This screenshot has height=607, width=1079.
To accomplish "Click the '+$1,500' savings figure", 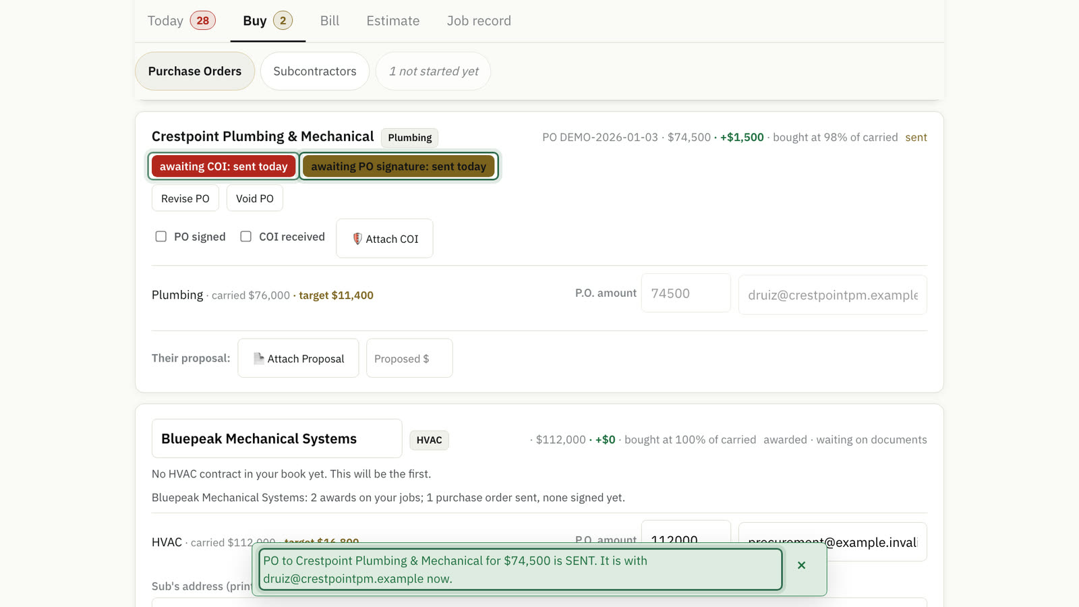I will pyautogui.click(x=742, y=138).
